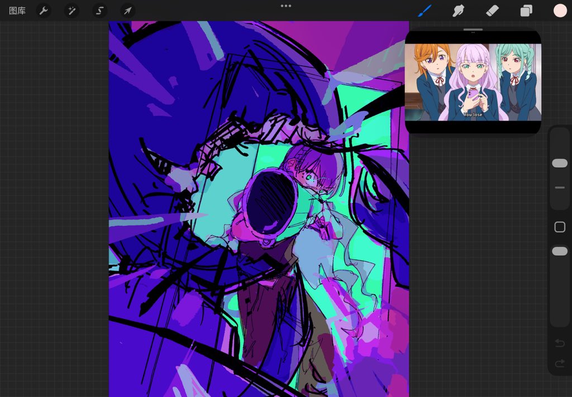Tap the square modify button in sidebar
The width and height of the screenshot is (572, 397).
point(560,227)
